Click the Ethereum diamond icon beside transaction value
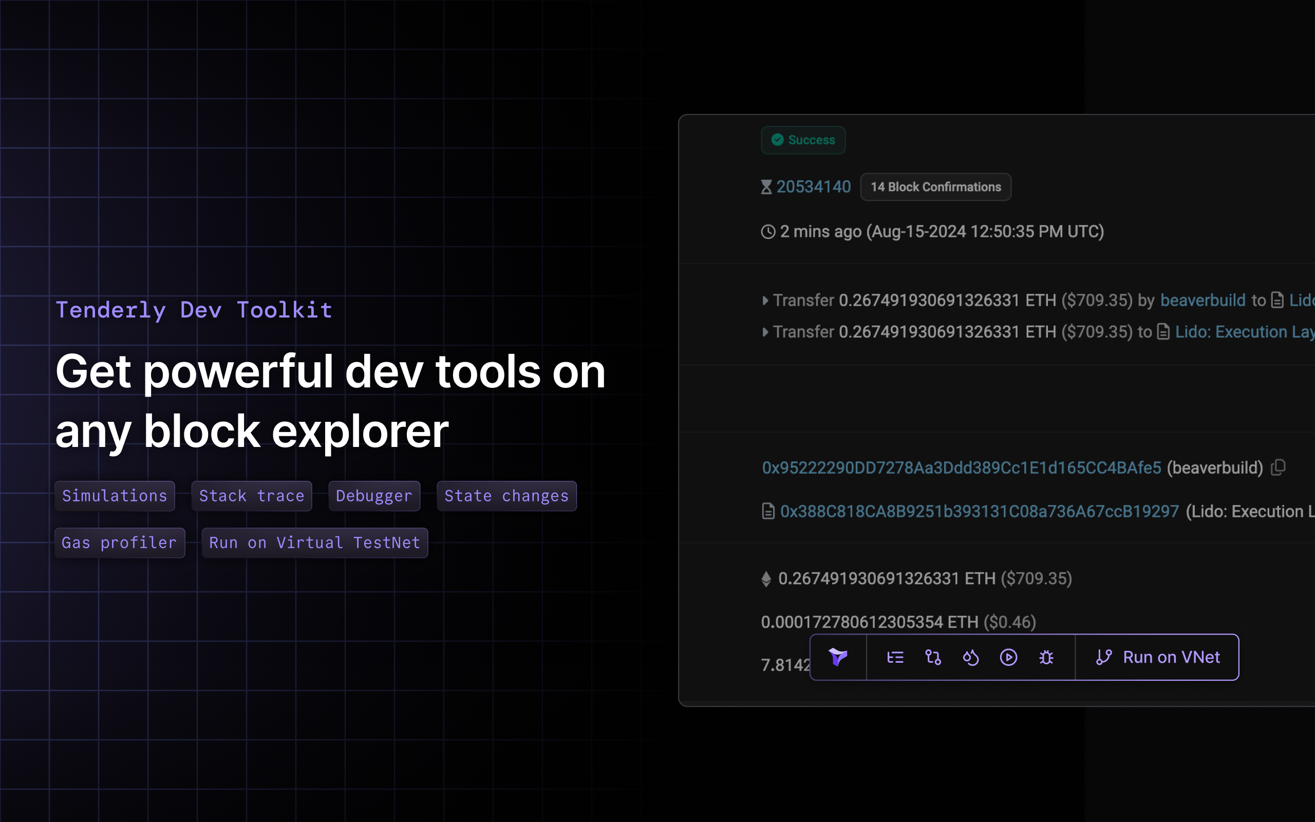This screenshot has width=1315, height=822. pyautogui.click(x=767, y=578)
